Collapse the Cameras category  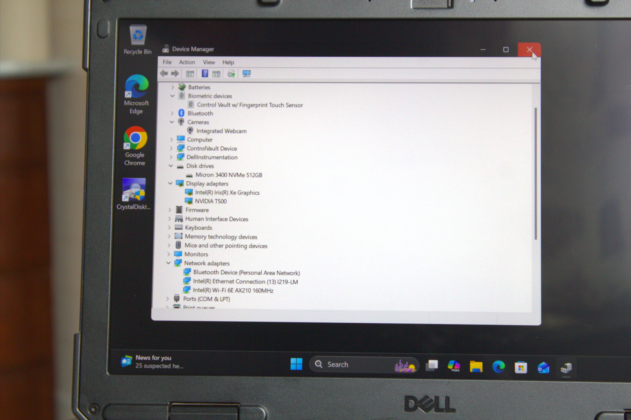coord(172,122)
